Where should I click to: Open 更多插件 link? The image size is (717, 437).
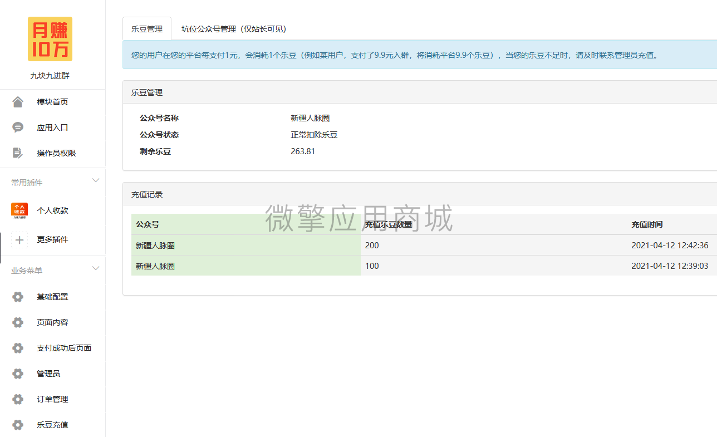(x=52, y=239)
